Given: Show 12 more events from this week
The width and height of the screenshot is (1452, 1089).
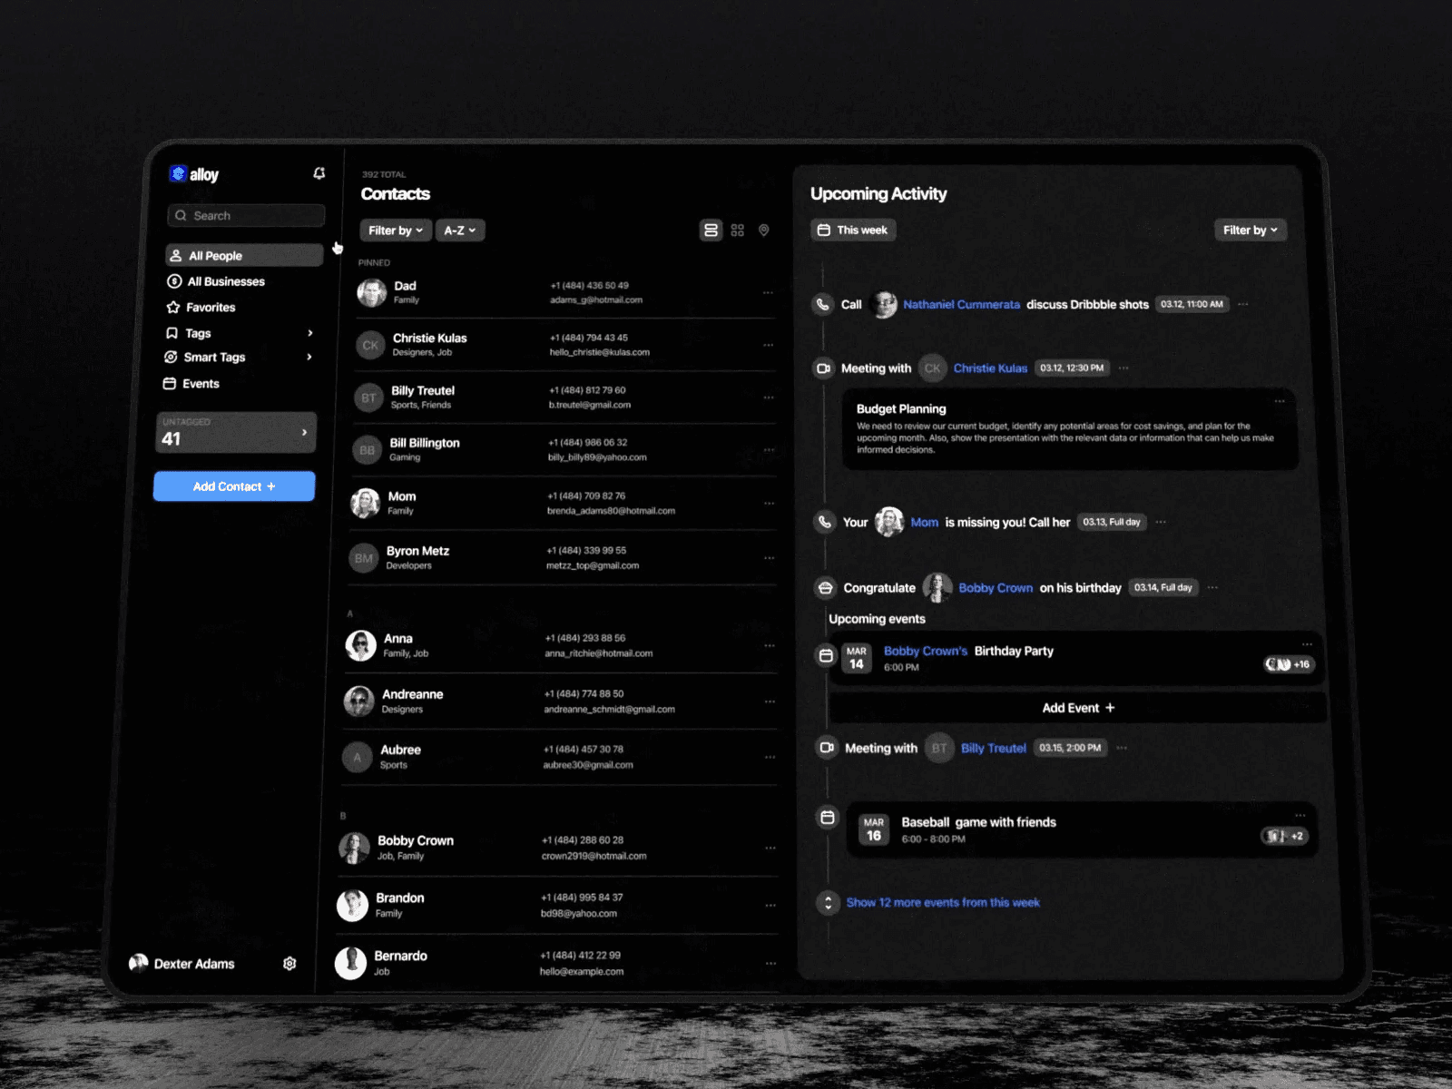Looking at the screenshot, I should pos(943,902).
